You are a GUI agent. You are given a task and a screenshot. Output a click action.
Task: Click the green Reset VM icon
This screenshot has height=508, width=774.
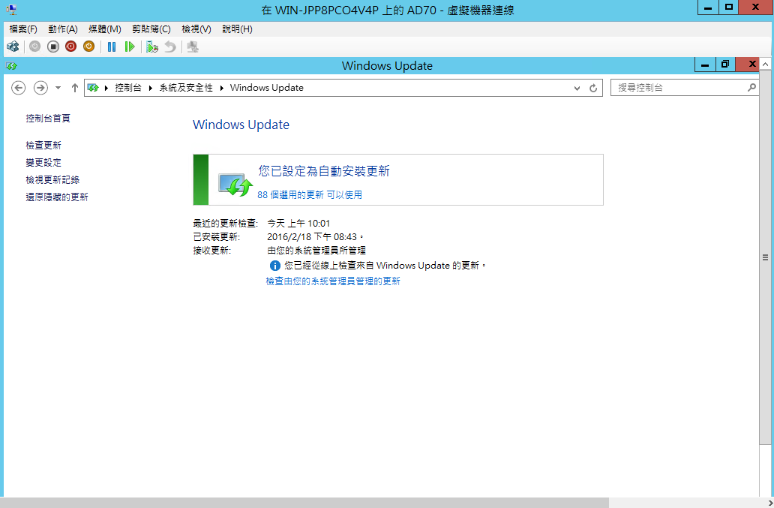pos(129,47)
